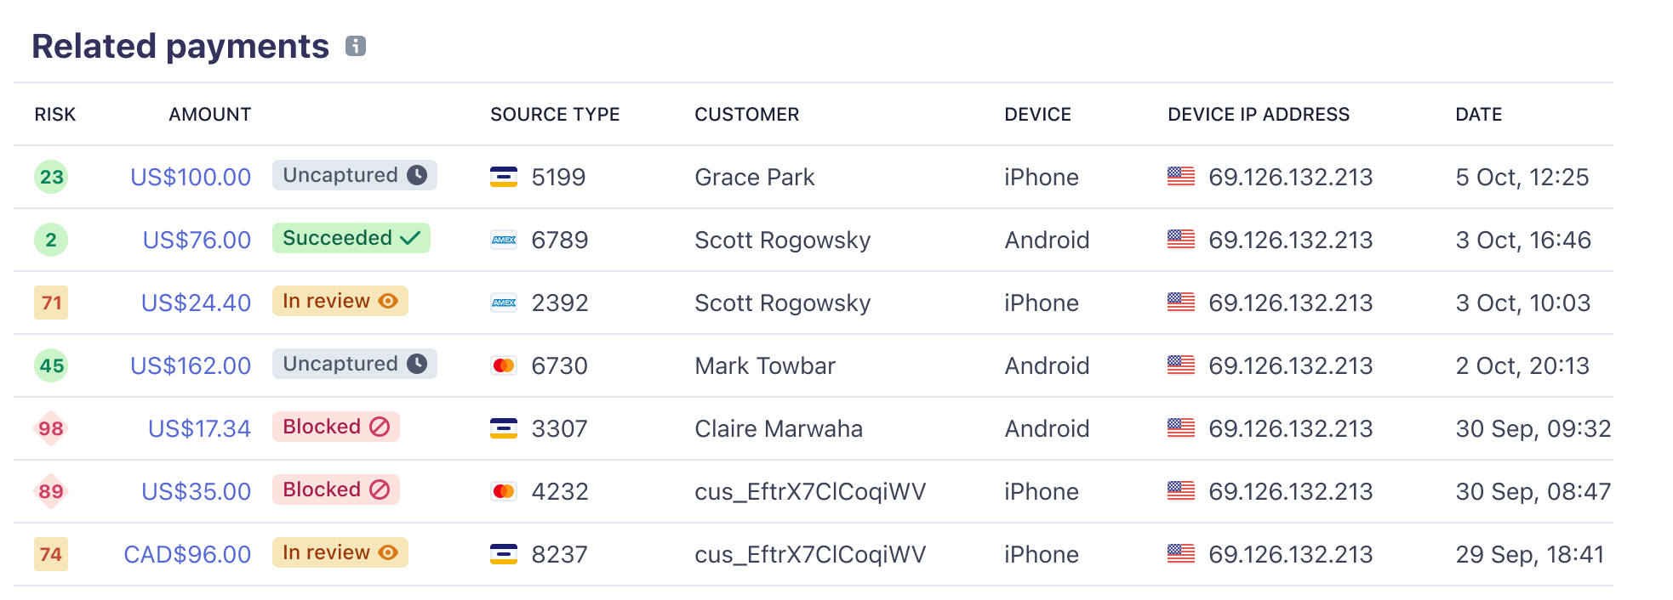Click the DATE column header
1673x600 pixels.
click(1479, 115)
